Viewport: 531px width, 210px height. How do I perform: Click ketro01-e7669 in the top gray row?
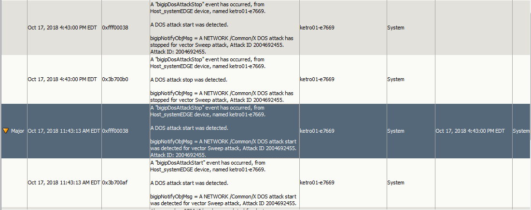[317, 28]
